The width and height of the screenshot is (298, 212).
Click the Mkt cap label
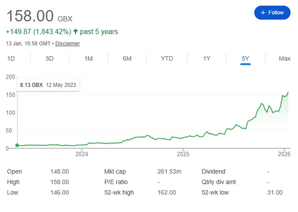(x=115, y=172)
